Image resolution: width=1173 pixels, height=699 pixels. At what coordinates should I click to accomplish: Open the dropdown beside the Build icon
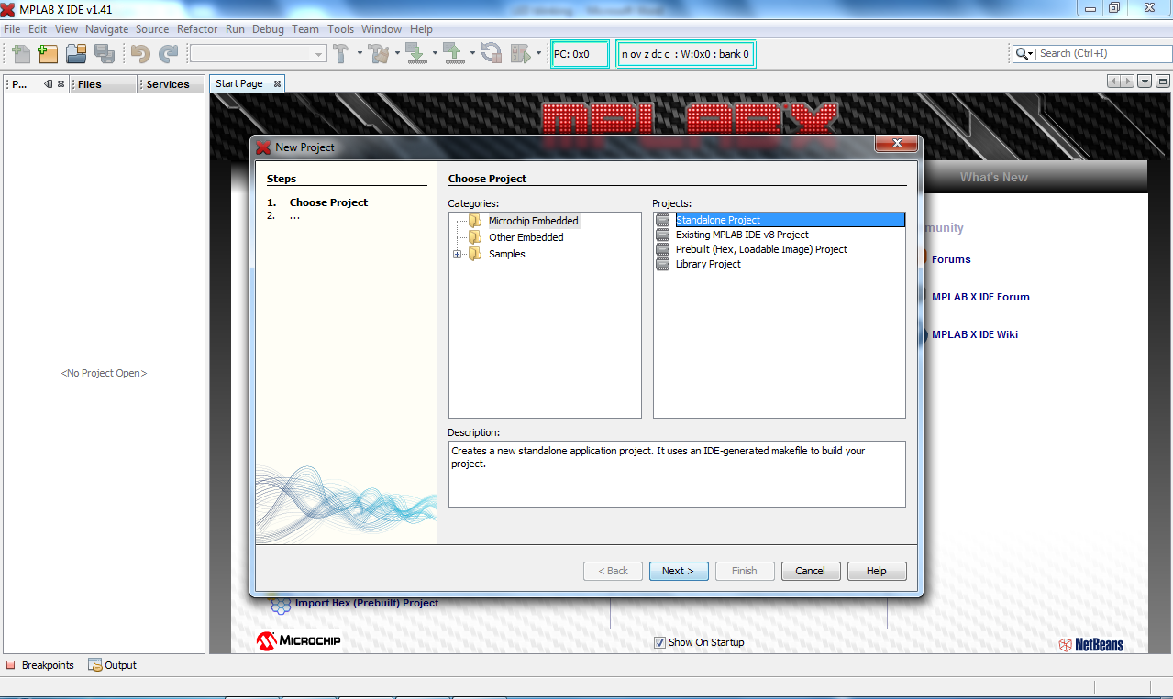point(360,53)
